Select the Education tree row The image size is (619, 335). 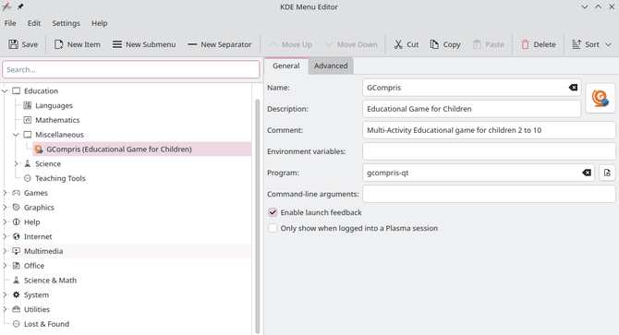[x=130, y=91]
